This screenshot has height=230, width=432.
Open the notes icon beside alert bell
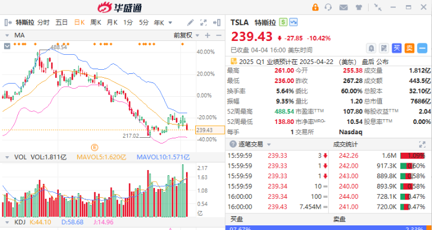[x=384, y=48]
